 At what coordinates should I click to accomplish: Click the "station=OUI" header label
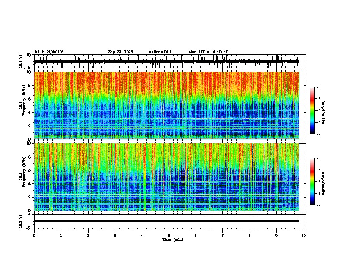click(160, 52)
